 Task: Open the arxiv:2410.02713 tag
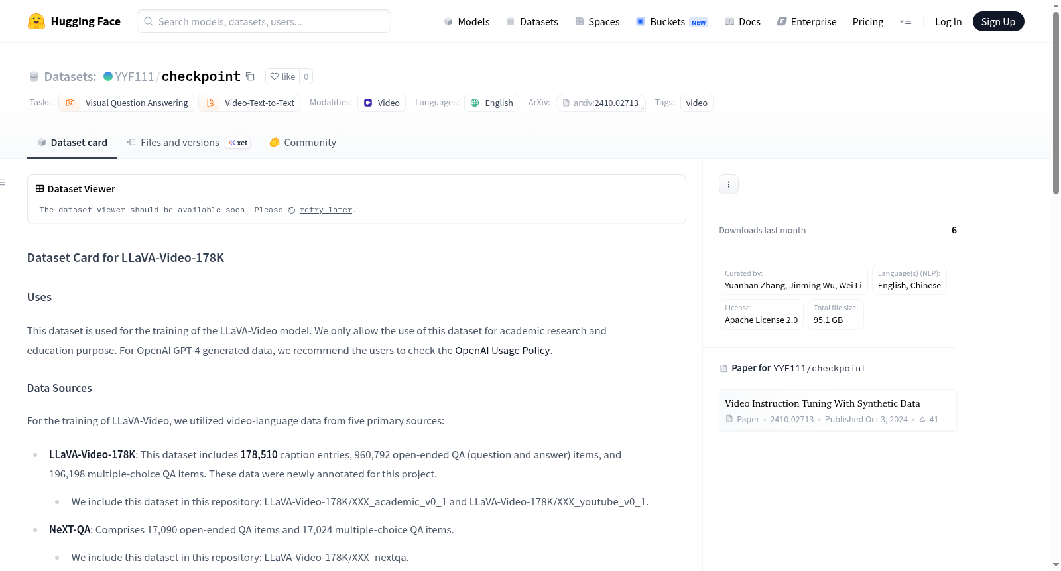601,103
